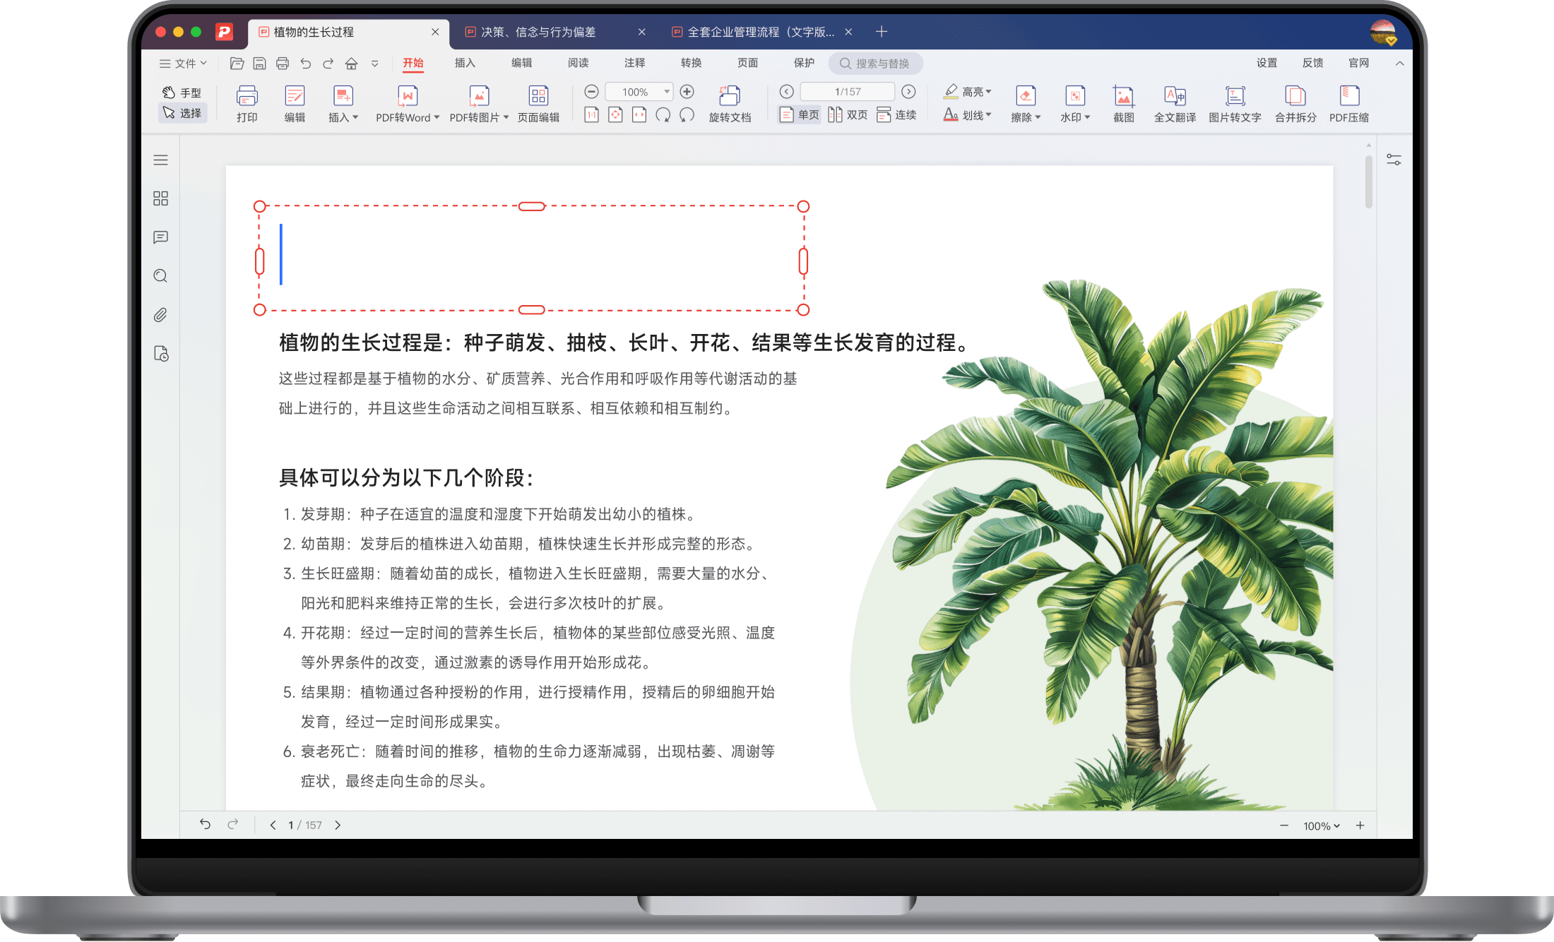Click the Print toolbar icon
The height and width of the screenshot is (942, 1554).
(x=247, y=103)
